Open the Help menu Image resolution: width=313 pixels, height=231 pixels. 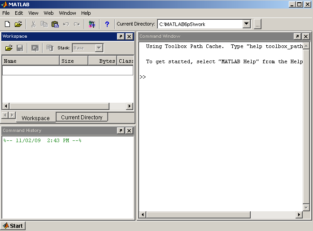(86, 13)
